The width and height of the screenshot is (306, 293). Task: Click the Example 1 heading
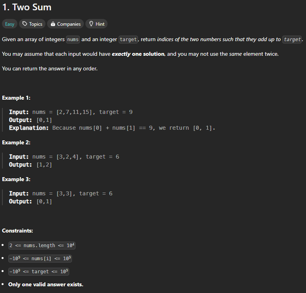click(x=16, y=98)
